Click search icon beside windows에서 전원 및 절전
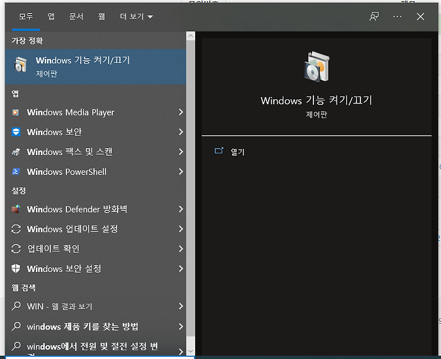Screen dimensions: 441x359 pos(16,346)
